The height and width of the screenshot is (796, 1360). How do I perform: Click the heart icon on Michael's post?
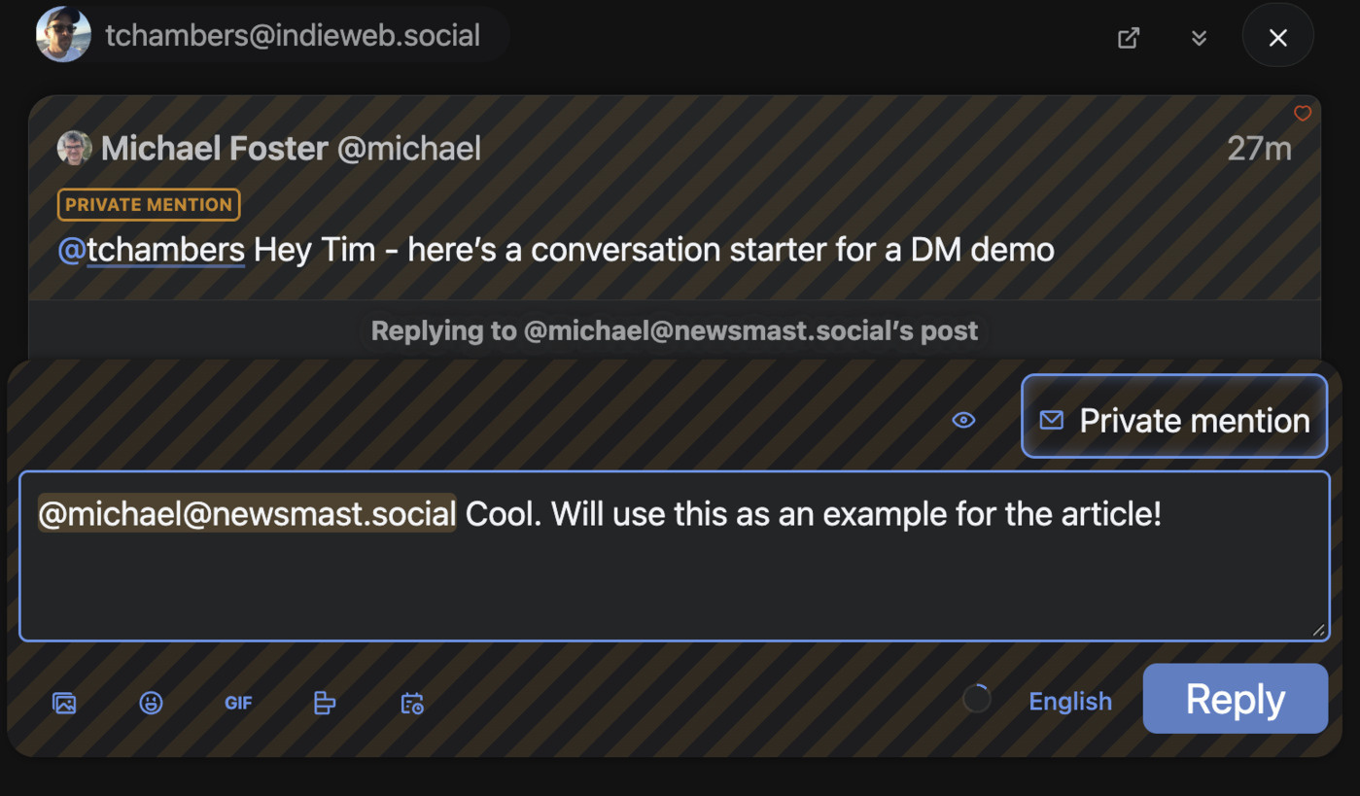(1303, 114)
